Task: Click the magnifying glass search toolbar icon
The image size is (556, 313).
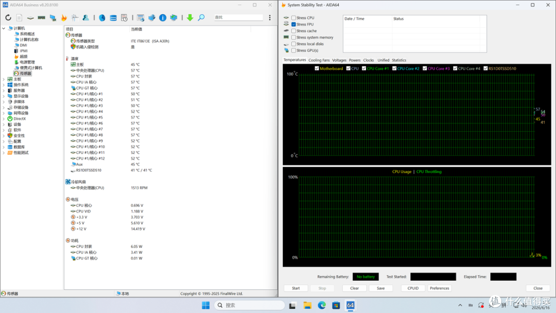Action: (x=201, y=18)
